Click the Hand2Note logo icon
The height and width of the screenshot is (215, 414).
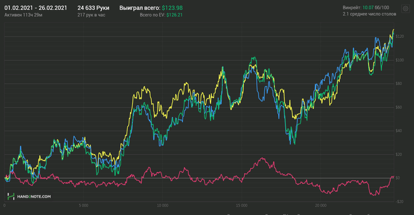click(x=11, y=196)
